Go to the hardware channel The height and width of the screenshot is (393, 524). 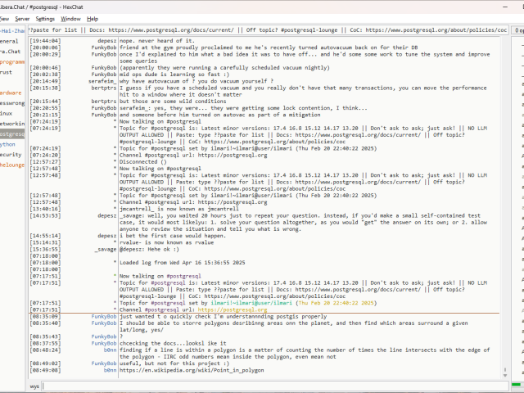(x=11, y=93)
